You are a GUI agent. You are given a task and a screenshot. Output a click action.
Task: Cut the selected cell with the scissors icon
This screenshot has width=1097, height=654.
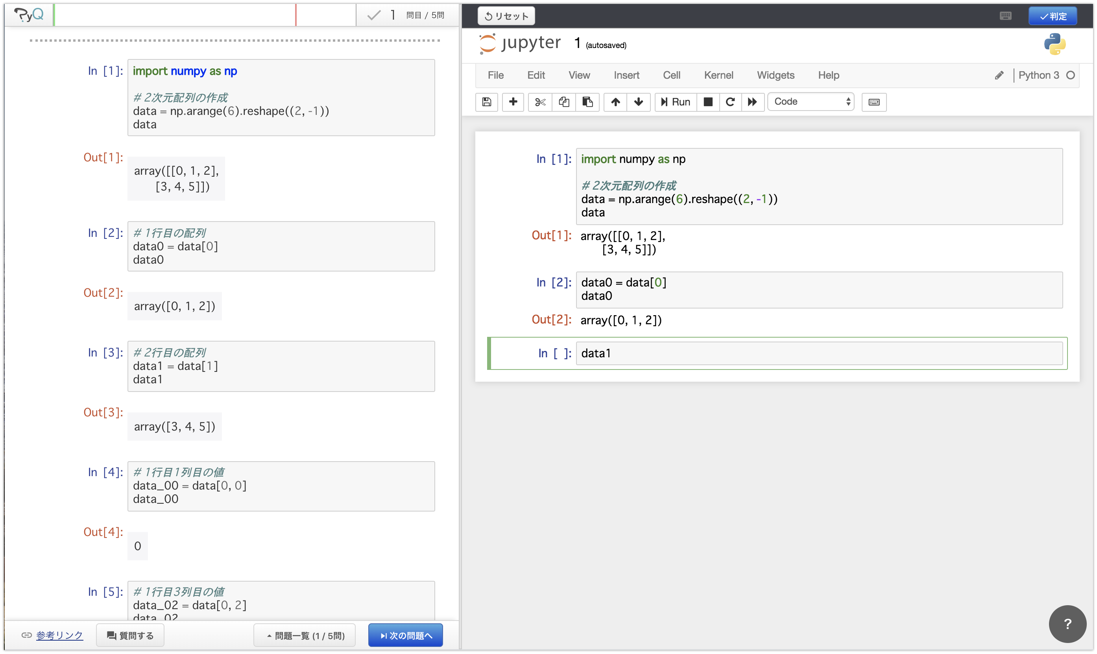[x=540, y=102]
